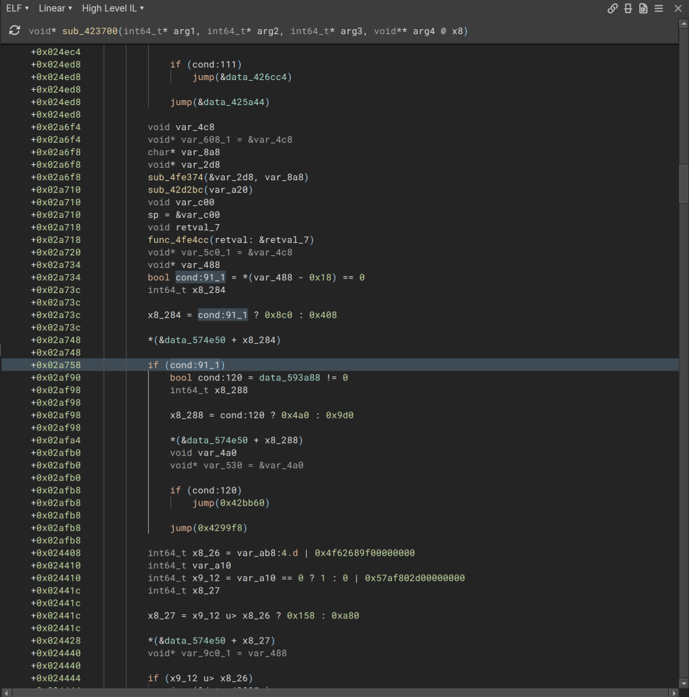Click the refresh analysis icon beside function header

15,31
